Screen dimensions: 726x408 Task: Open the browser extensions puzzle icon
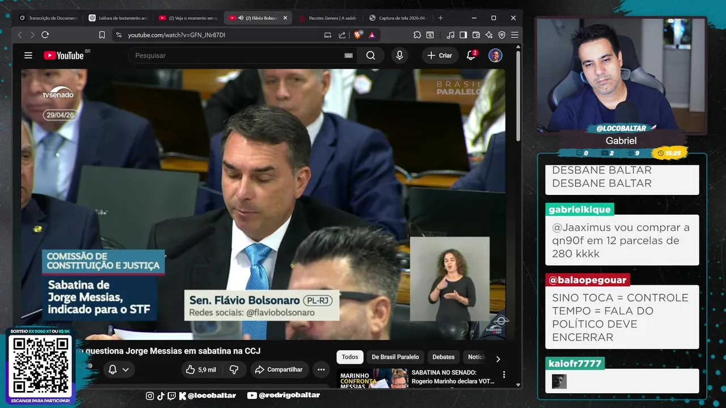coord(417,35)
